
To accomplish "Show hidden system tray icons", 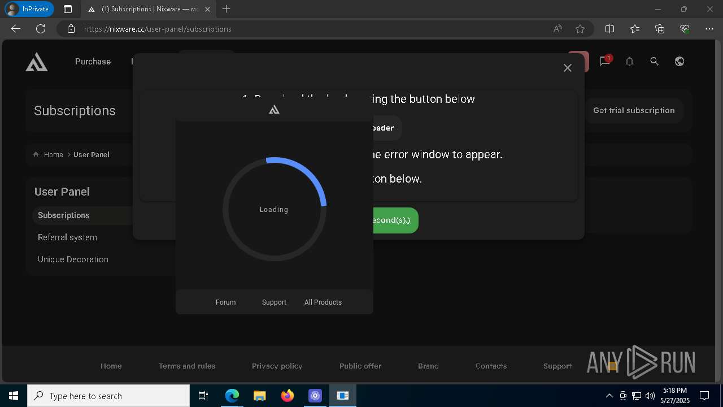I will (609, 396).
